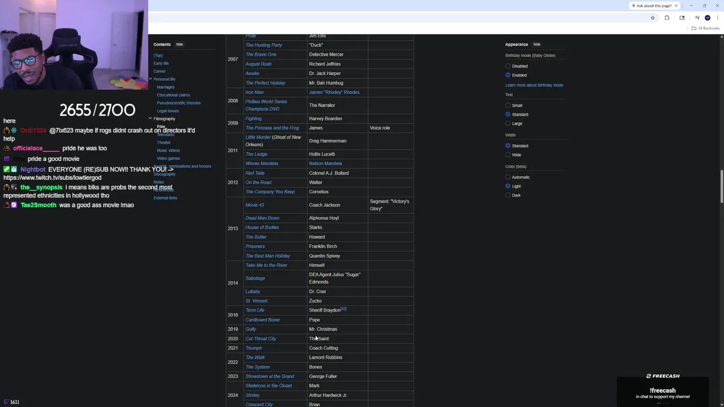Open 'Sabotage' film link
Viewport: 724px width, 407px height.
pyautogui.click(x=255, y=278)
